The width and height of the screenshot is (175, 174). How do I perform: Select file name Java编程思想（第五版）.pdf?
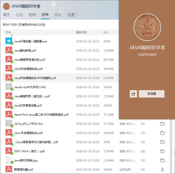pyautogui.click(x=32, y=96)
